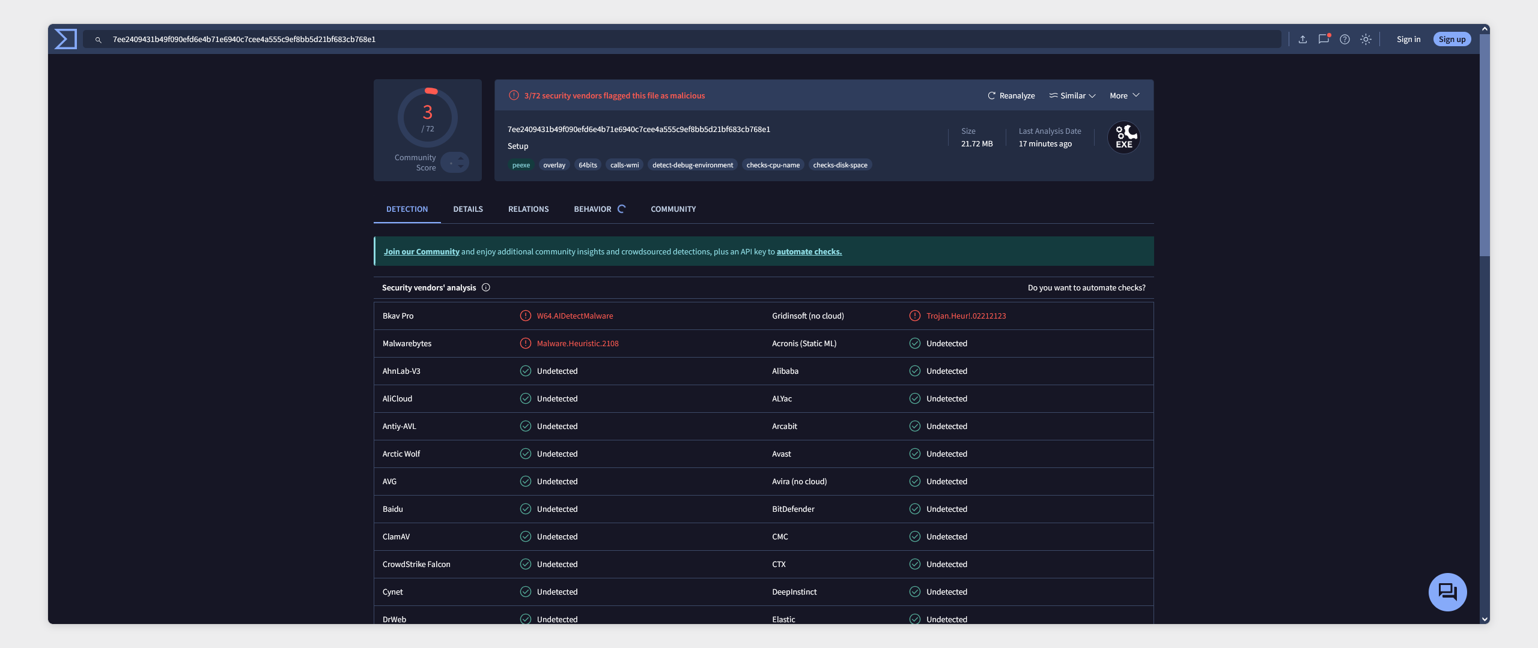Open the help question mark icon

coord(1345,39)
